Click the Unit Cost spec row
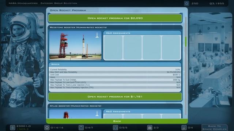234x131 pixels. point(115,75)
